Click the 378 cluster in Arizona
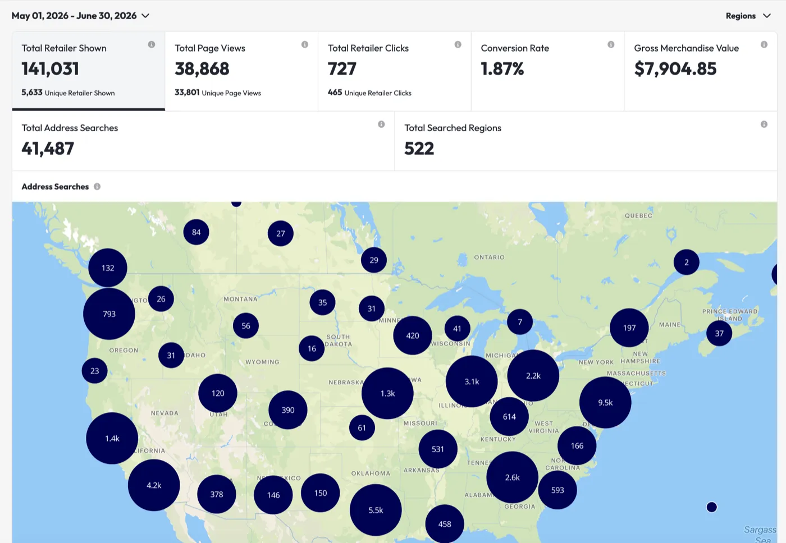786x543 pixels. point(217,494)
